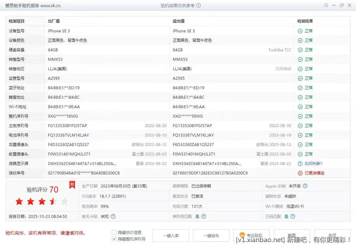This screenshot has width=356, height=247.
Task: Click the question mark next to Apple ID锁 未开启
Action: click(304, 186)
